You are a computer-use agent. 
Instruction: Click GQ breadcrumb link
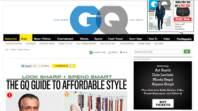7,50
